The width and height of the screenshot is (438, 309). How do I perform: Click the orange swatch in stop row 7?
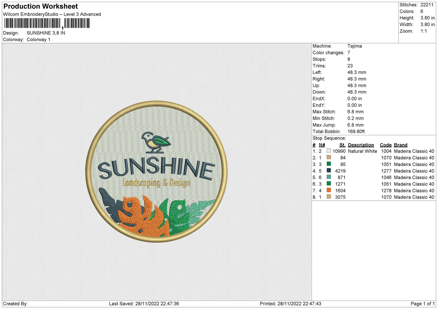pyautogui.click(x=329, y=190)
